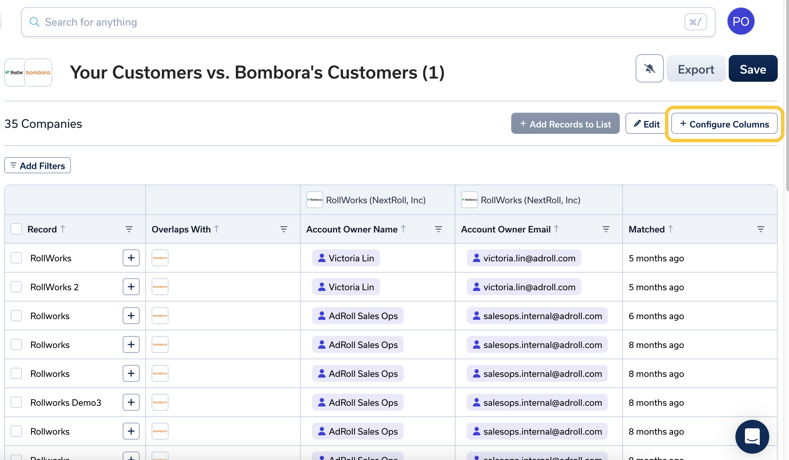The height and width of the screenshot is (460, 789).
Task: Check the Rollworks Demo3 row checkbox
Action: (x=16, y=402)
